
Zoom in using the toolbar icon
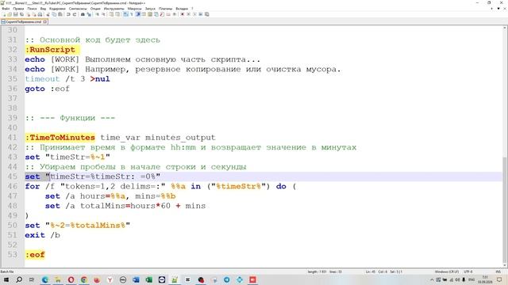(97, 14)
